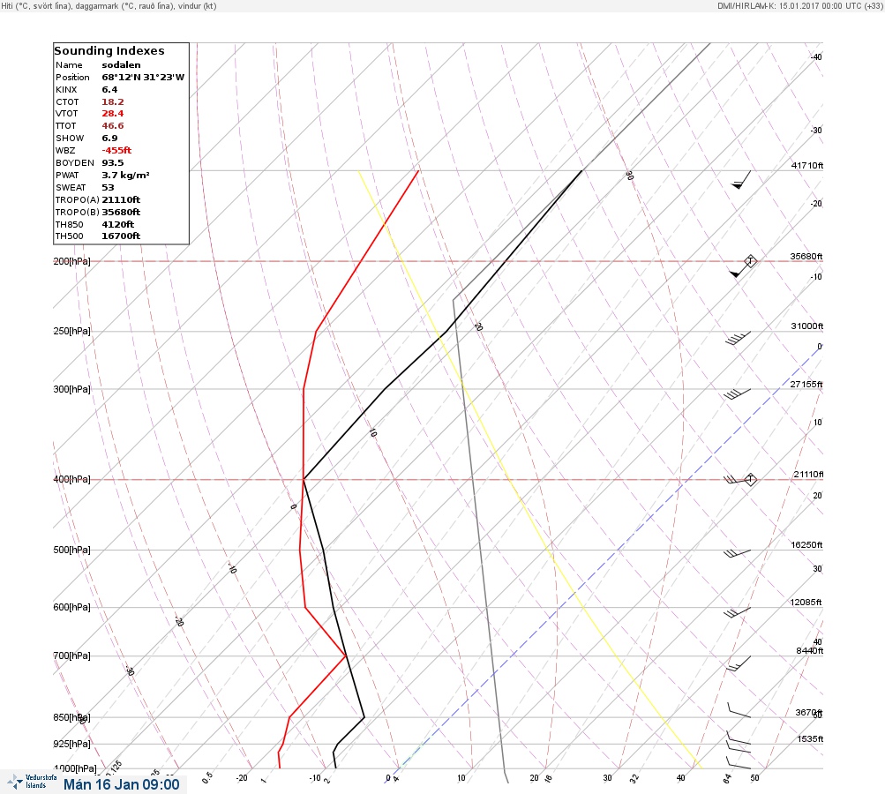Click the 41710ft altitude label

(x=807, y=165)
